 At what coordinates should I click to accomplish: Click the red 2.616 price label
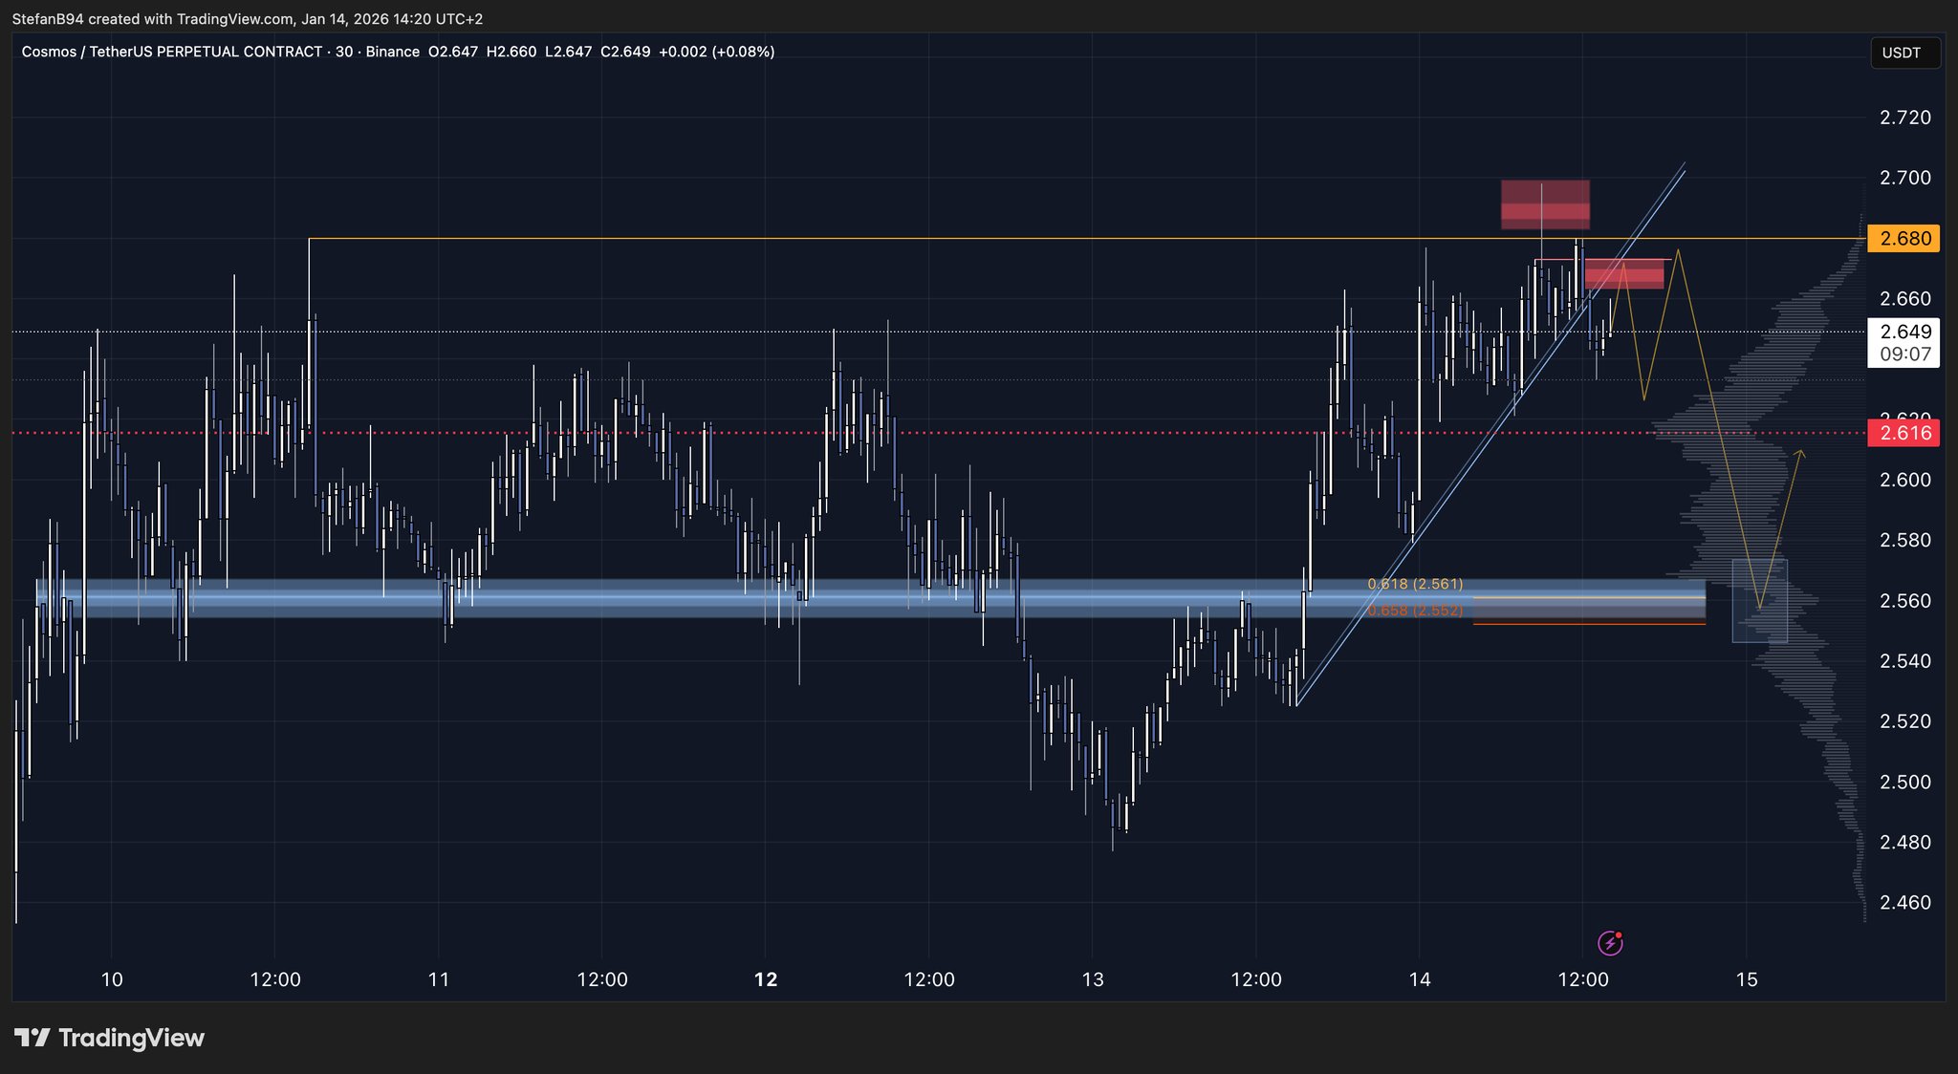(x=1904, y=433)
